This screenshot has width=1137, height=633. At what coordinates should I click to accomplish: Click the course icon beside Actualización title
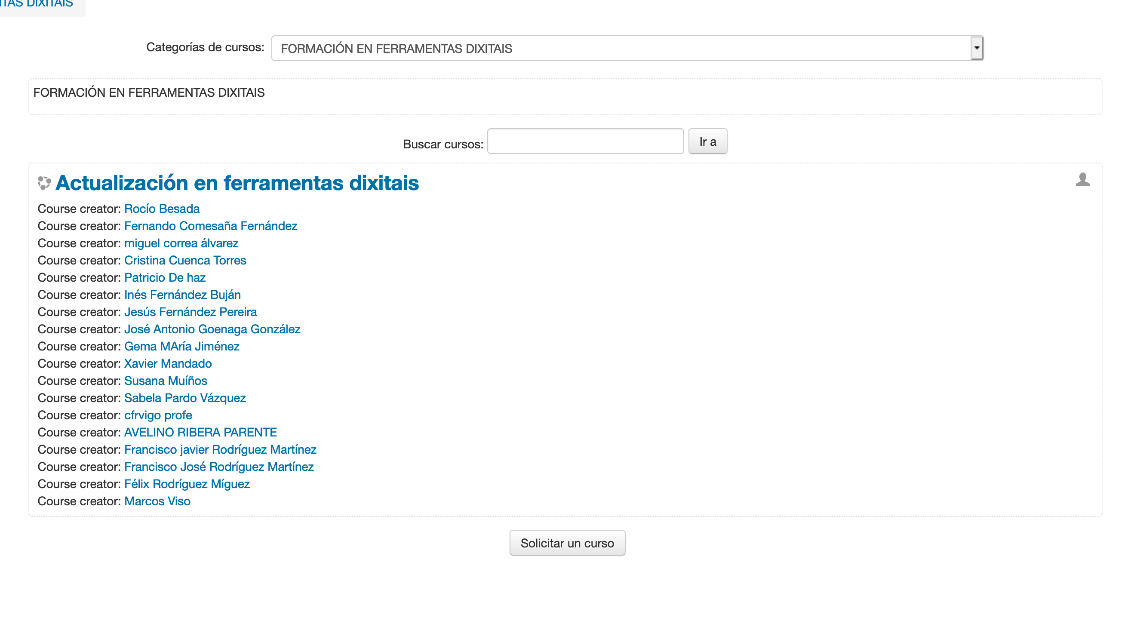(44, 183)
